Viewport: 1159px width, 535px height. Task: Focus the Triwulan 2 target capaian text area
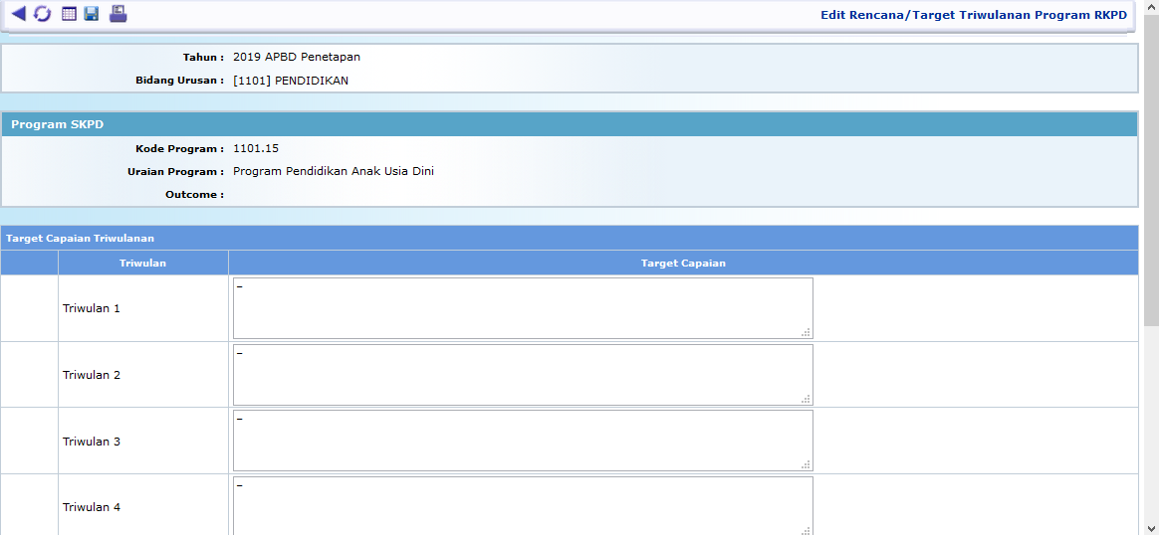(x=522, y=375)
